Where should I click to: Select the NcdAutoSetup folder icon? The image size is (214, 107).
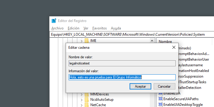pyautogui.click(x=87, y=100)
